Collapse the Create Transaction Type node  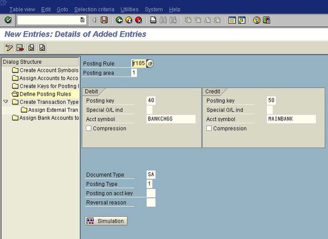[x=6, y=102]
